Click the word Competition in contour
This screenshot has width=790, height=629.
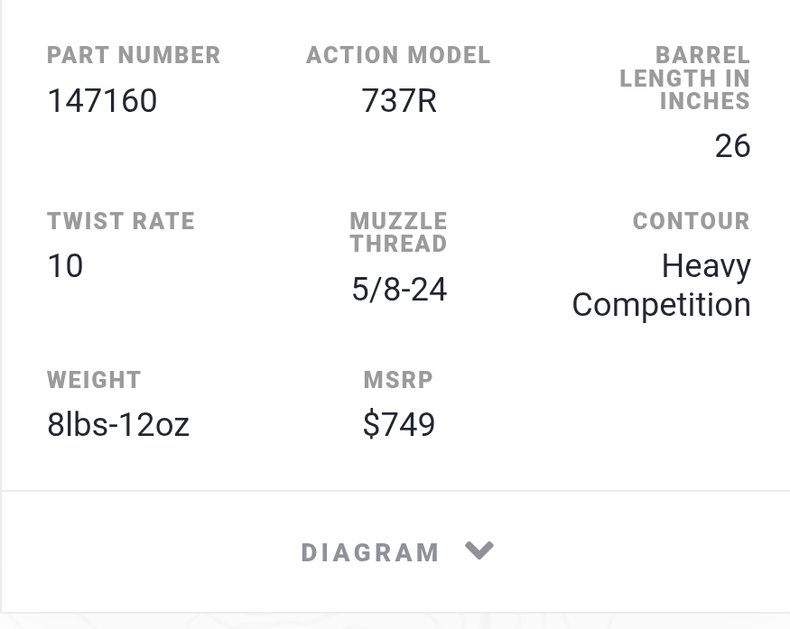pos(662,305)
